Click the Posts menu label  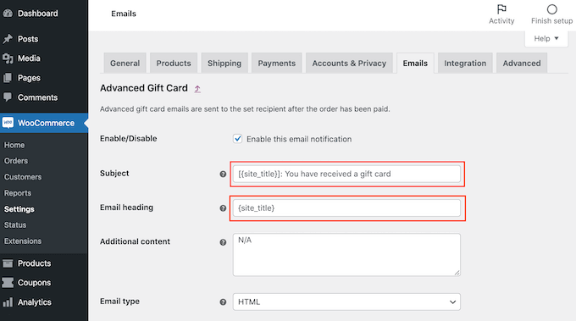(28, 39)
